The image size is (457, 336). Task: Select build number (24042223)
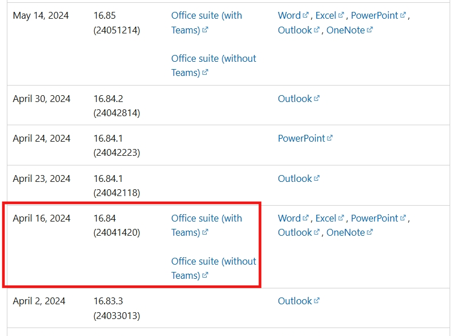click(116, 152)
